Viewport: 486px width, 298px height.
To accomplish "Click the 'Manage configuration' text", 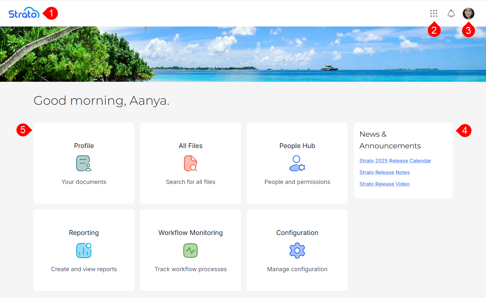I will 297,269.
